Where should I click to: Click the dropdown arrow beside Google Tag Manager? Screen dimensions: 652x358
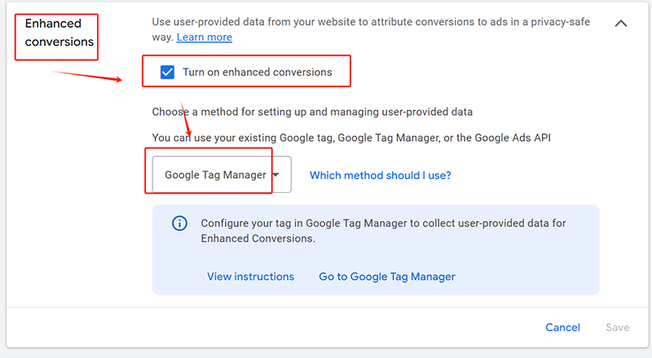coord(276,175)
